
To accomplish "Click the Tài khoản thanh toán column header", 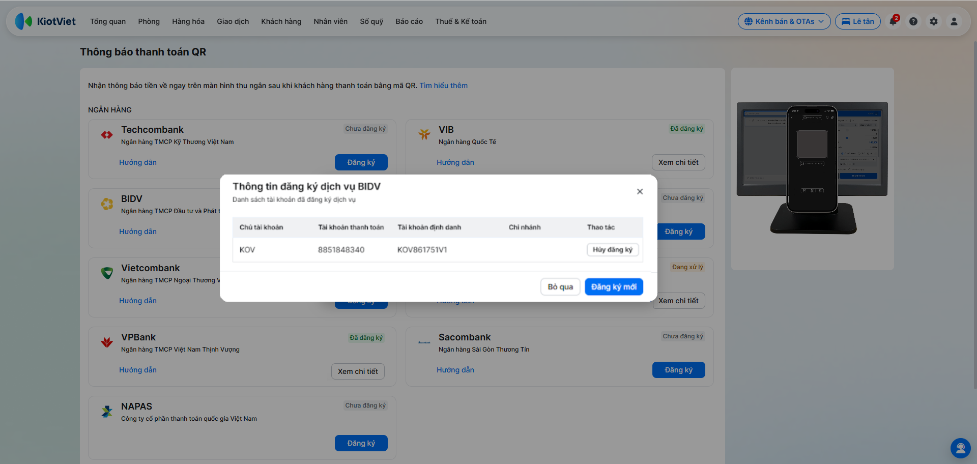I will [351, 227].
